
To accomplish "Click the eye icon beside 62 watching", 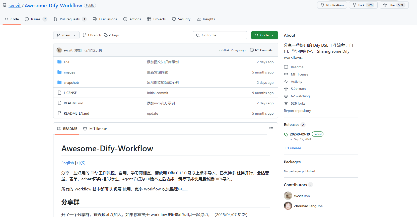I will 286,96.
